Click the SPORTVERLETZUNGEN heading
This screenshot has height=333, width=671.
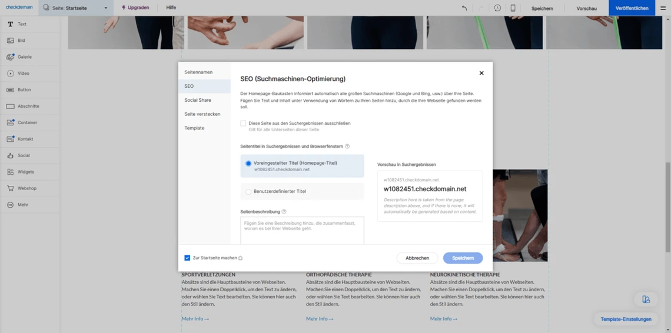tap(208, 275)
